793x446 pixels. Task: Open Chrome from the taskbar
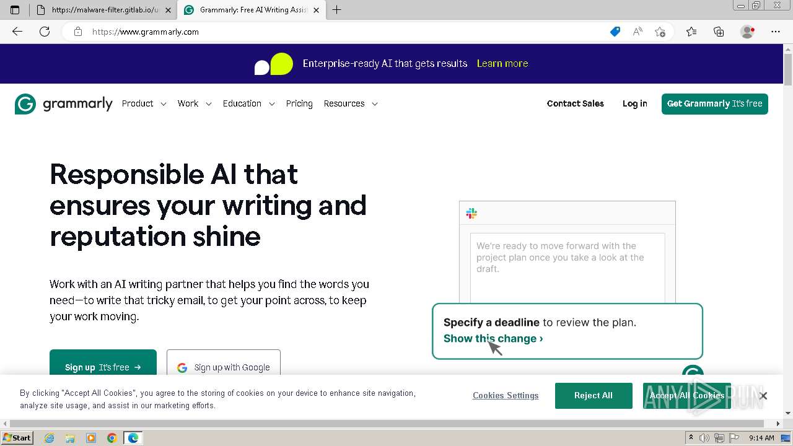click(112, 438)
